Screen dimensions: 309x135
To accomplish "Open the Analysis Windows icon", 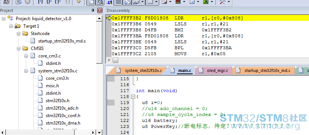I will point(178,2).
